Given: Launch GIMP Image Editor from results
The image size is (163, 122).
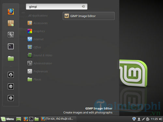Looking at the screenshot, I should pyautogui.click(x=89, y=16).
